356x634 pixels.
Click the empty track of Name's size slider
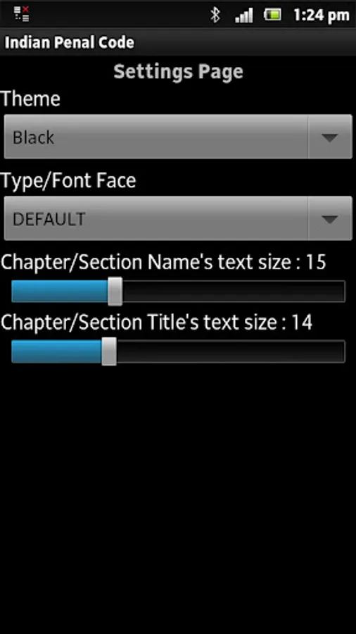[234, 292]
